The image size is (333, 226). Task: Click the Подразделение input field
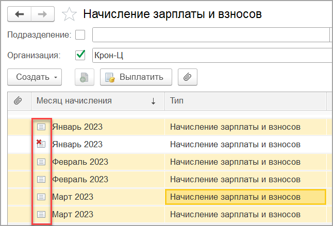(x=211, y=35)
